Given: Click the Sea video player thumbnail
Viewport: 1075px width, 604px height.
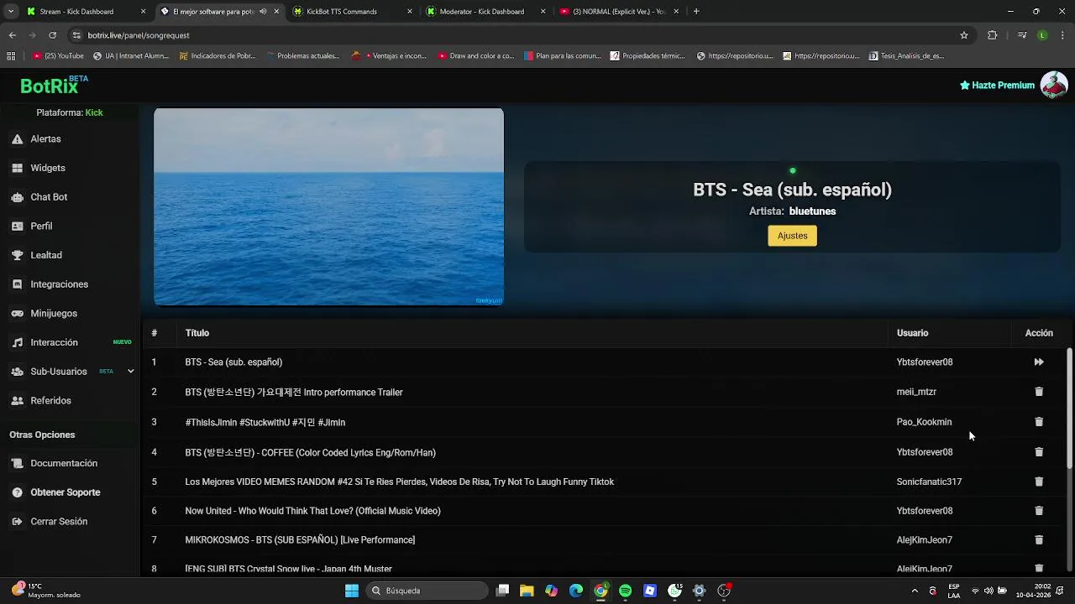Looking at the screenshot, I should [328, 206].
